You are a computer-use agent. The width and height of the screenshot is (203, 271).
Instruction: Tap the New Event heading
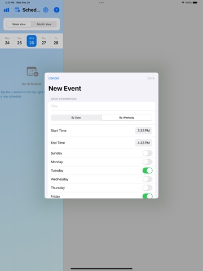(65, 89)
